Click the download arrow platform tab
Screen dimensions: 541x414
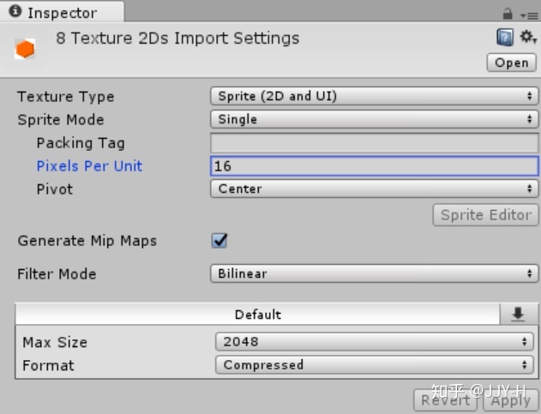[x=519, y=315]
